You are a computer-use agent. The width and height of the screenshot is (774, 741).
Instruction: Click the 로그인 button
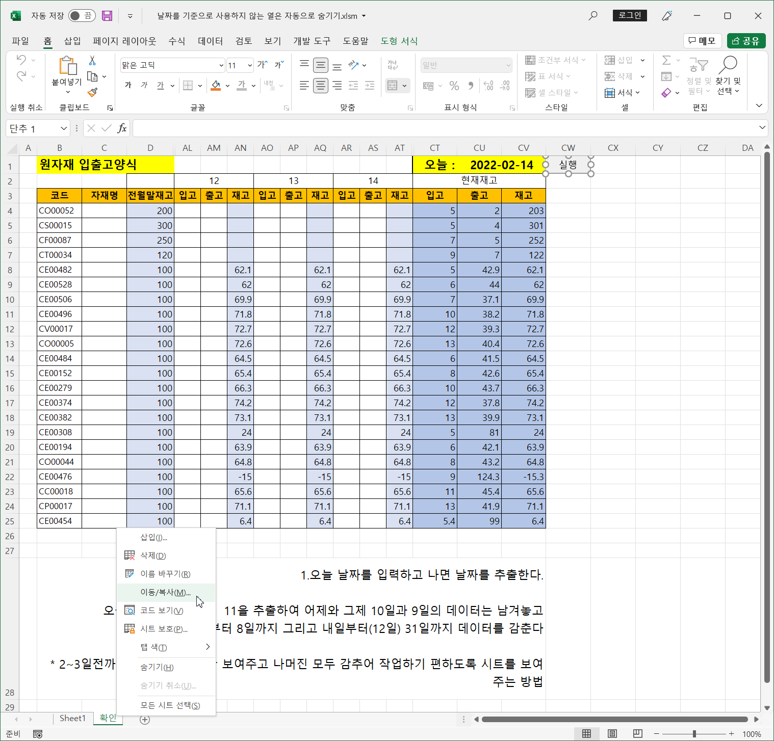point(630,15)
